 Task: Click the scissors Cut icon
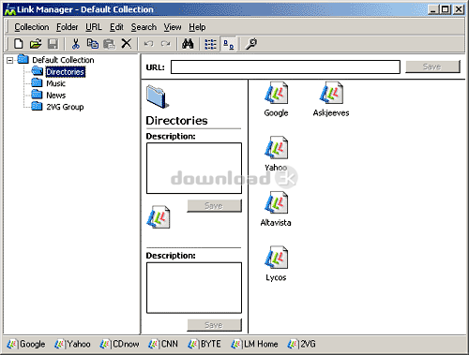[x=75, y=44]
